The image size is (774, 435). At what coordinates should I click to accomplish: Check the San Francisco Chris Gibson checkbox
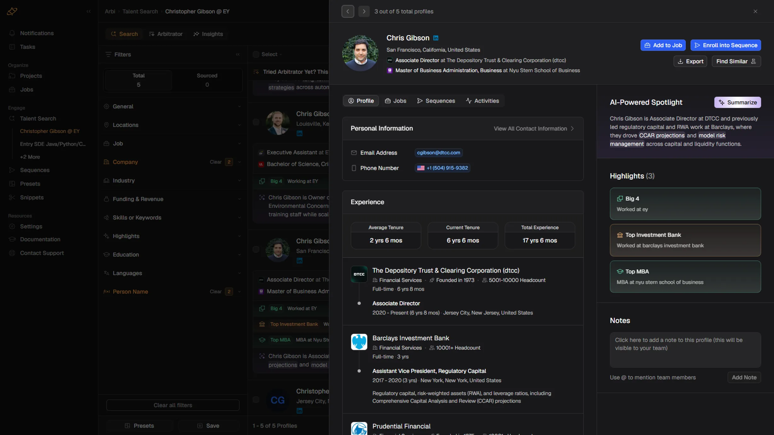(x=256, y=250)
